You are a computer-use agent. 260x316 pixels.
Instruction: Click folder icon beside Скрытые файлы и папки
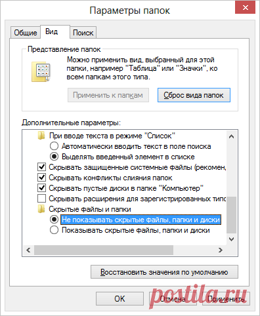(x=41, y=209)
